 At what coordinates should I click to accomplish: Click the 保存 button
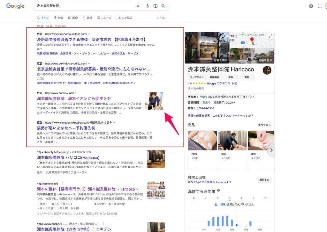(231, 77)
